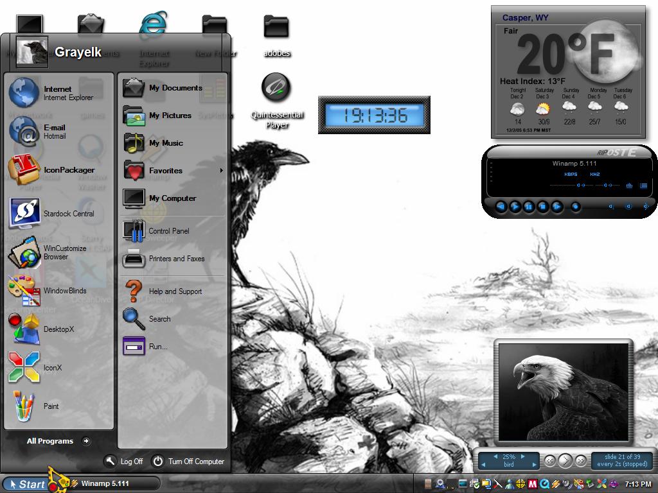The width and height of the screenshot is (658, 493).
Task: Launch IconX from start menu
Action: tap(58, 368)
